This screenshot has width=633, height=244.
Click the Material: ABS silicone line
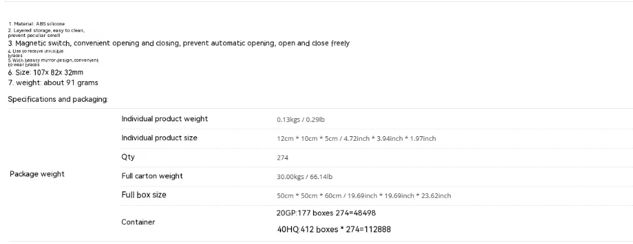pyautogui.click(x=36, y=24)
